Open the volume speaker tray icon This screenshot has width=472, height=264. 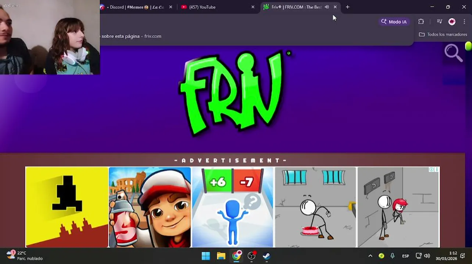[x=427, y=256]
